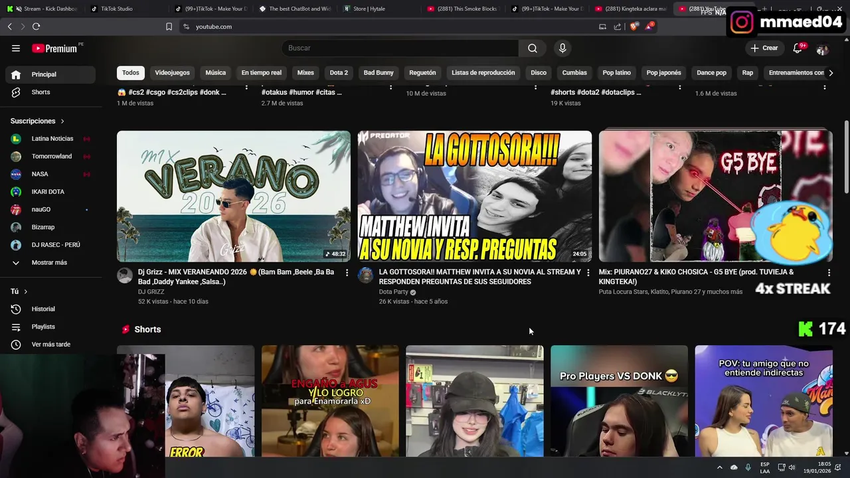The height and width of the screenshot is (478, 850).
Task: Click the share icon in the address bar
Action: 618,27
